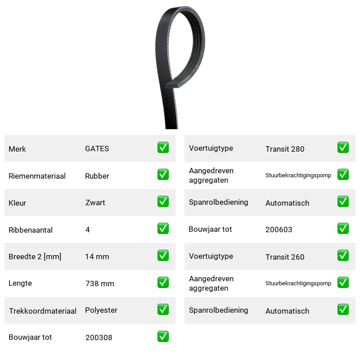Click the Bouwjaar tot value 200603
This screenshot has width=360, height=360.
click(279, 229)
